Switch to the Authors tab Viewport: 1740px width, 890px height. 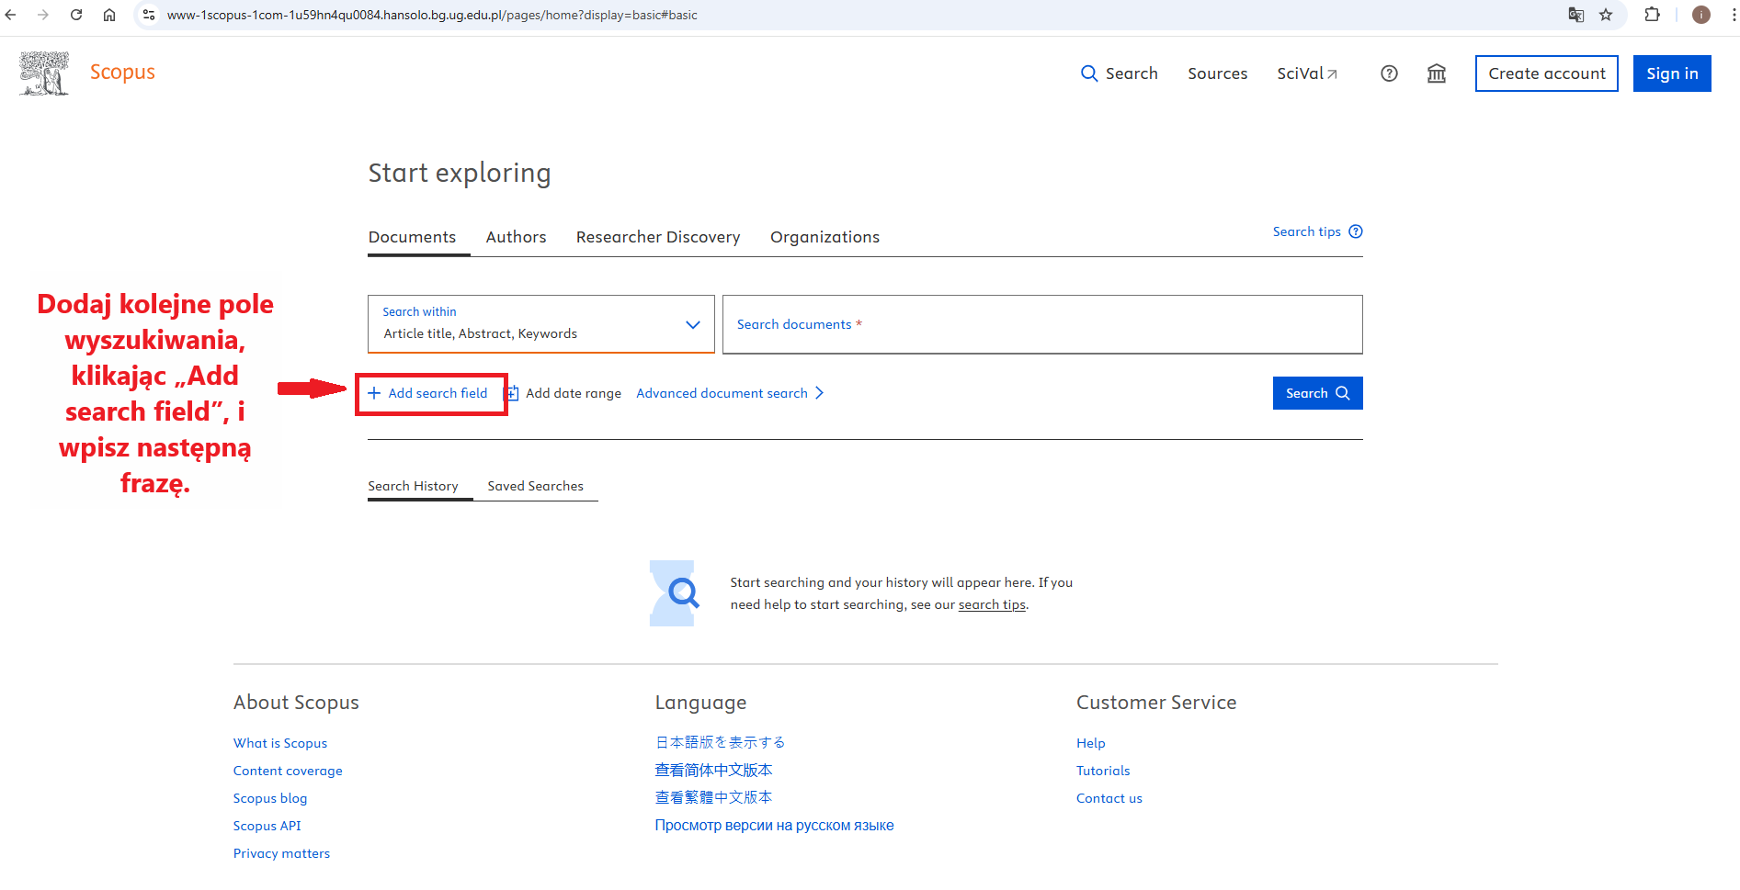[516, 237]
